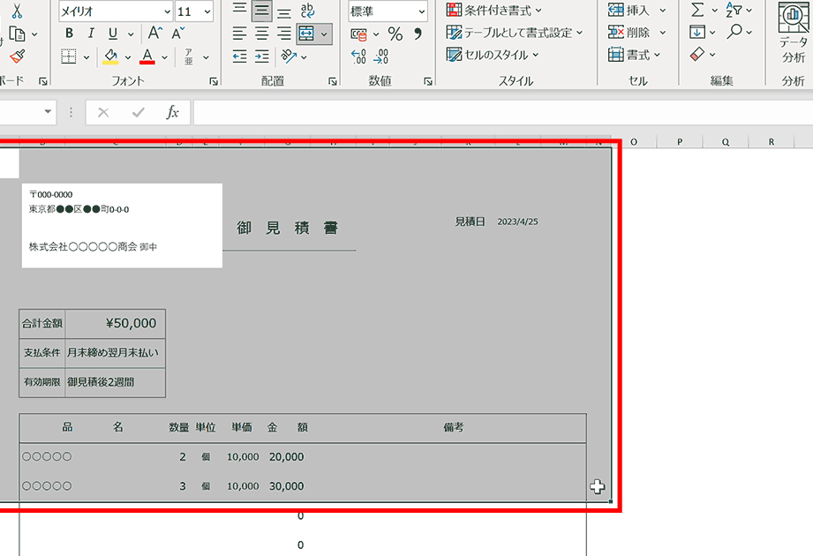
Task: Open the font name combo box メイリオ
Action: click(115, 11)
